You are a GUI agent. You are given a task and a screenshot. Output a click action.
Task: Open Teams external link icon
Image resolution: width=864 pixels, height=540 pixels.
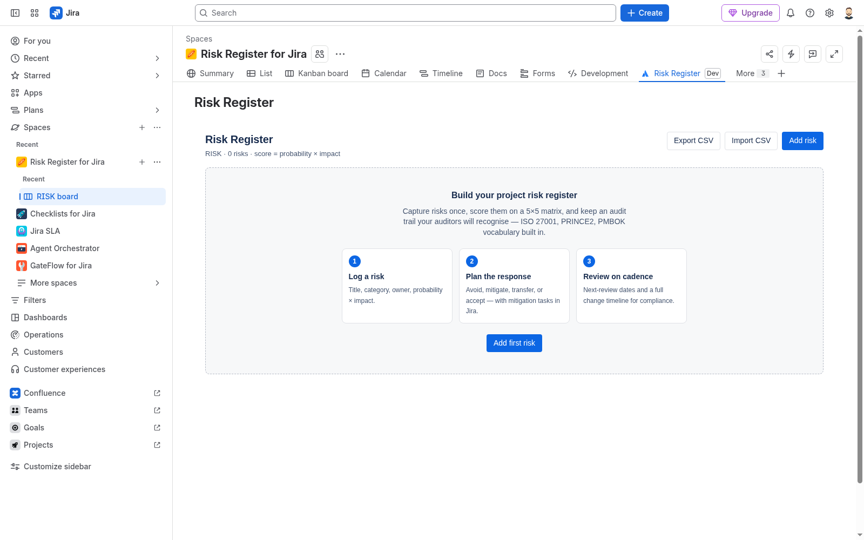pyautogui.click(x=157, y=410)
